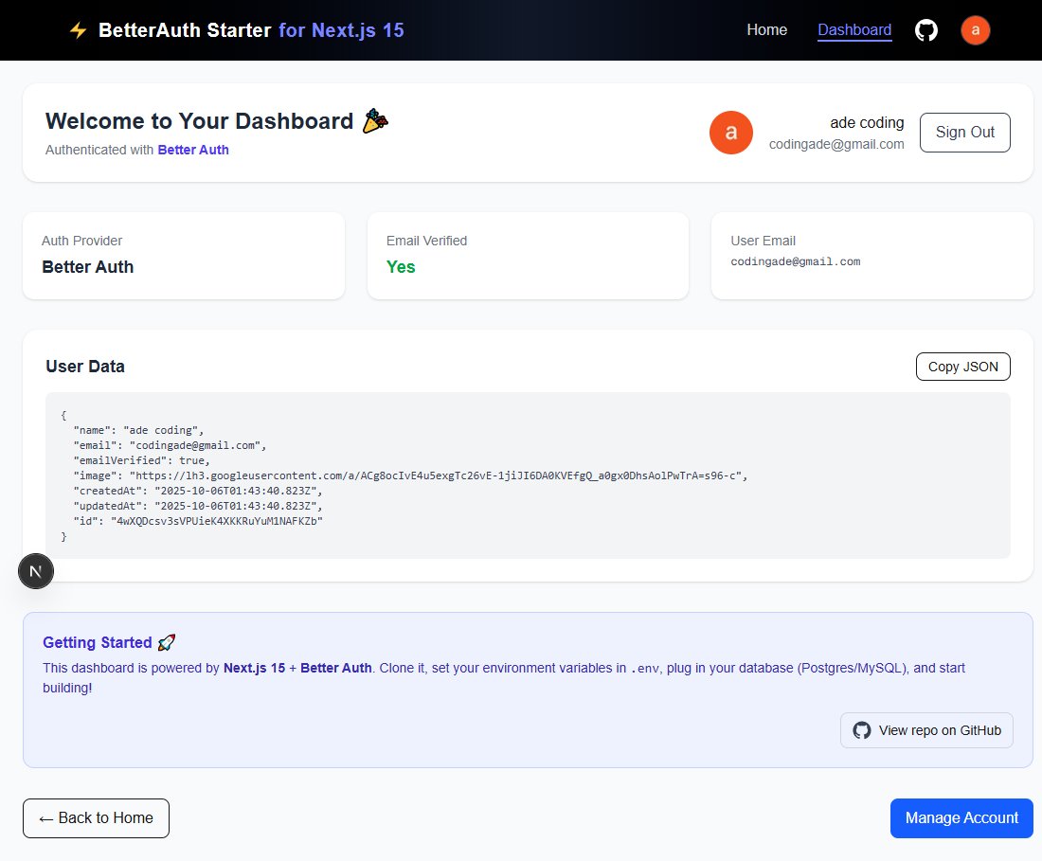The height and width of the screenshot is (861, 1042).
Task: Click the googleusercontent image URL line
Action: [411, 475]
